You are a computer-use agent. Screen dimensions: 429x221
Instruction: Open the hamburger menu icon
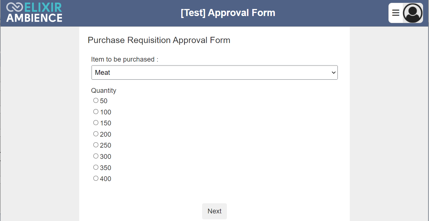coord(396,13)
